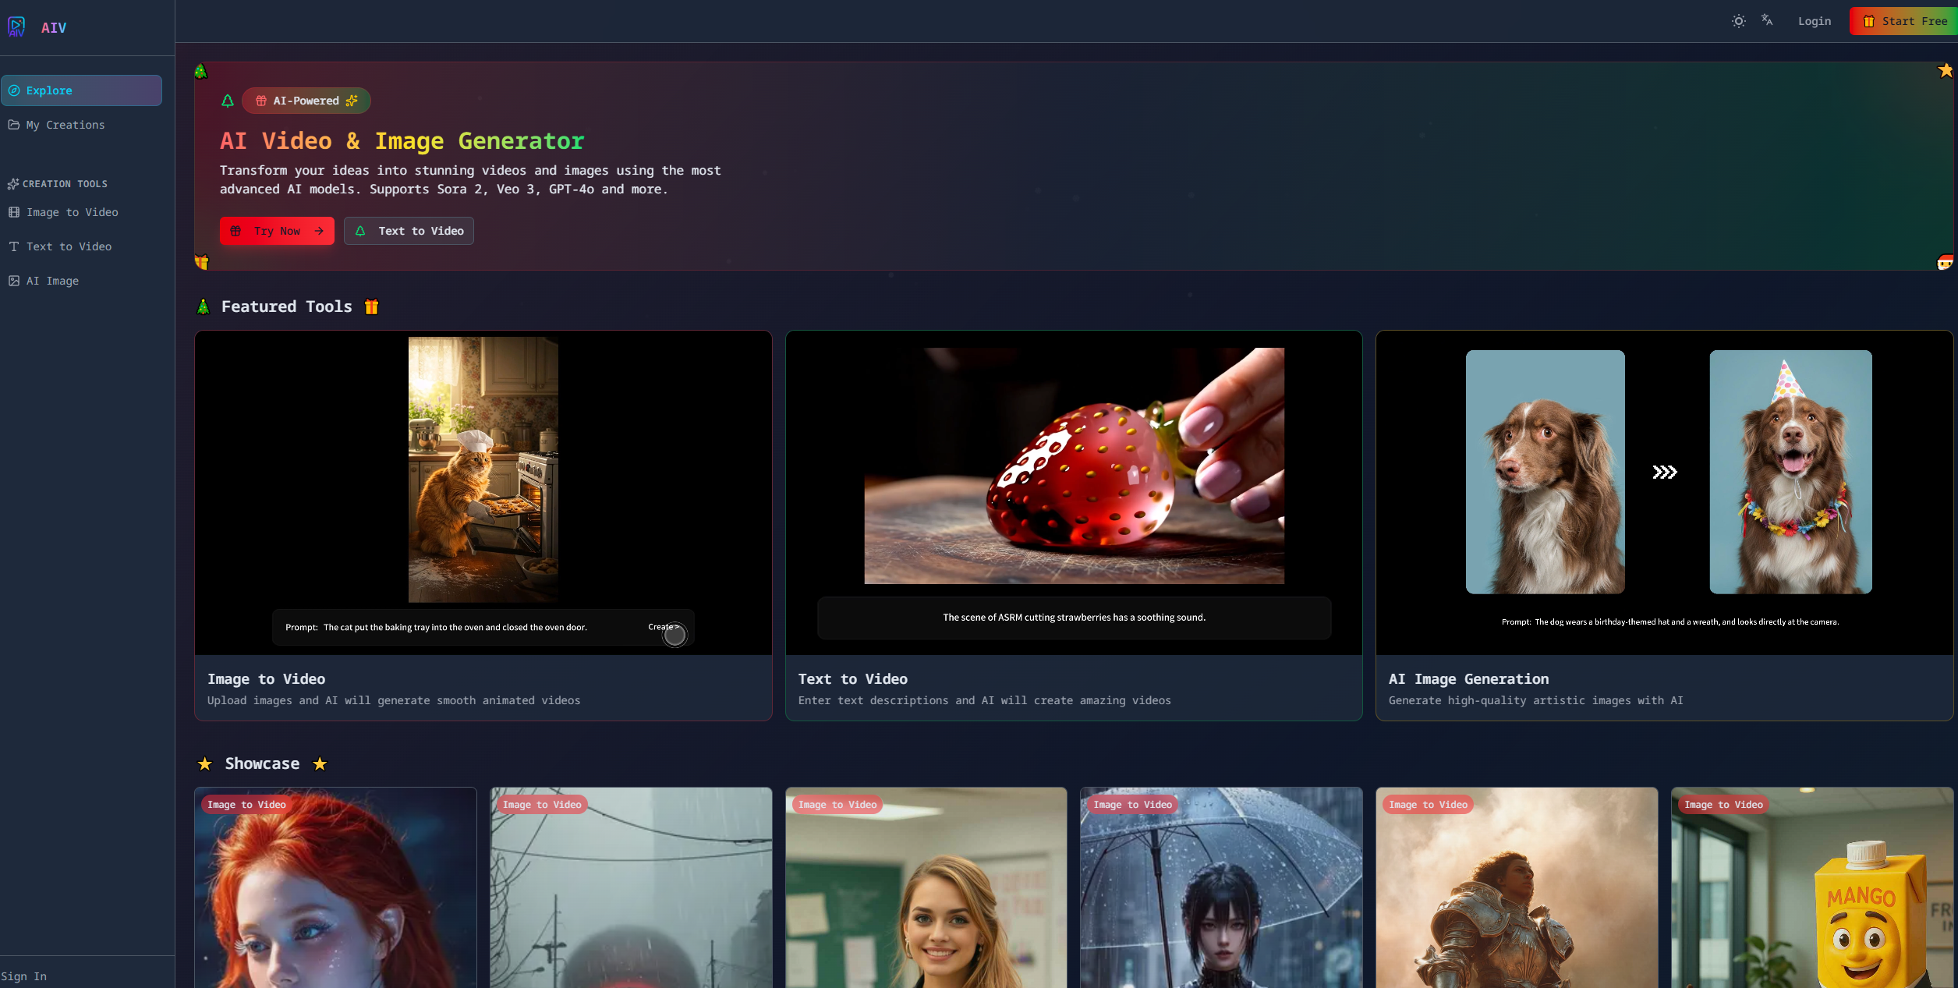Open the Featured Tools section heading

point(286,306)
